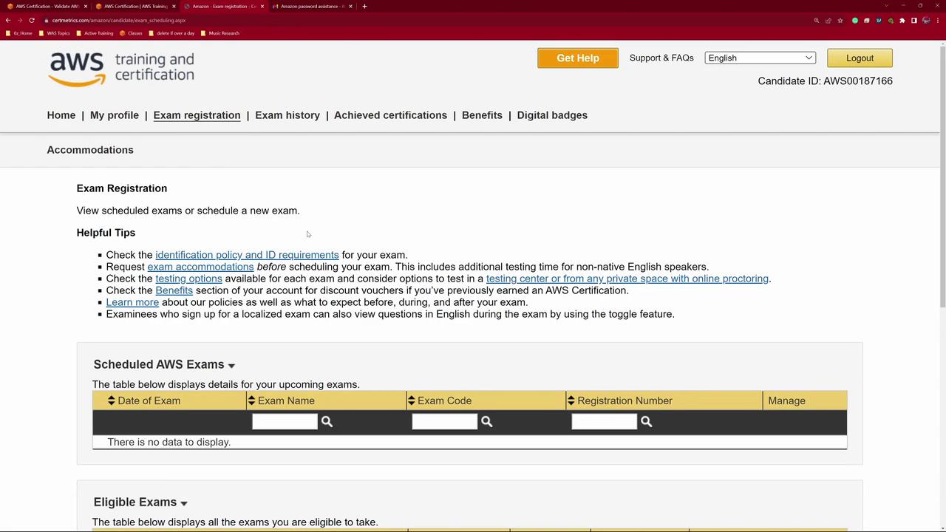Screen dimensions: 946x532
Task: Open identification policy and ID requirements link
Action: [247, 255]
